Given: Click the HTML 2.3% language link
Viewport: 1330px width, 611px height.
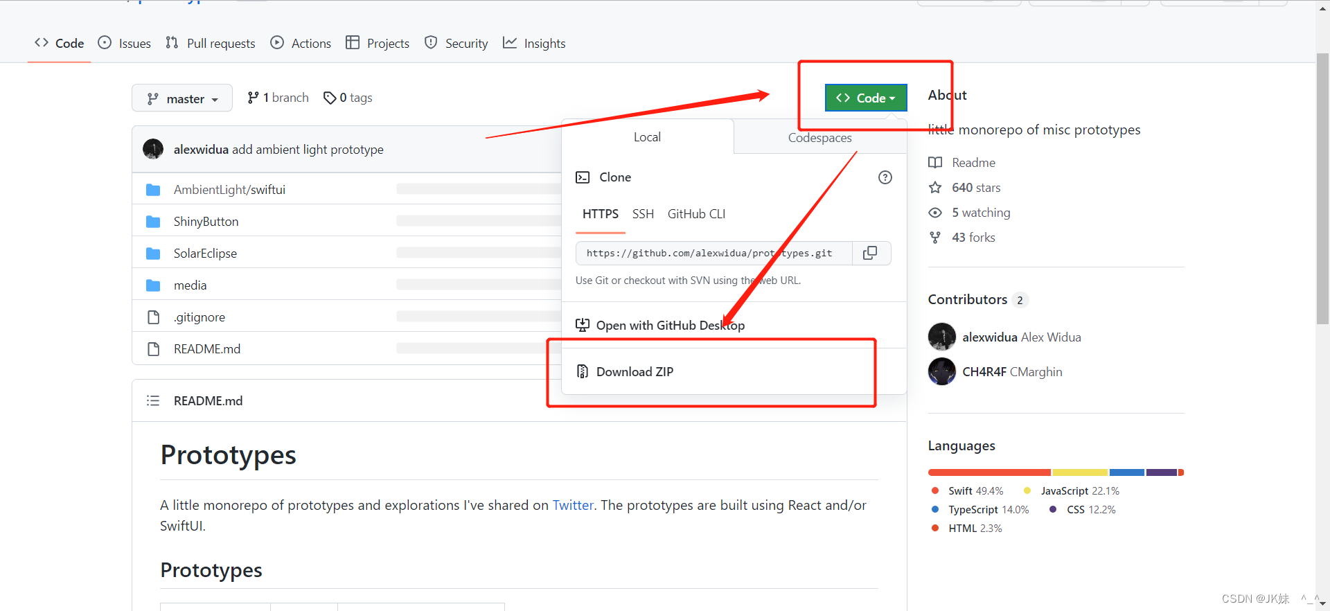Looking at the screenshot, I should tap(967, 528).
